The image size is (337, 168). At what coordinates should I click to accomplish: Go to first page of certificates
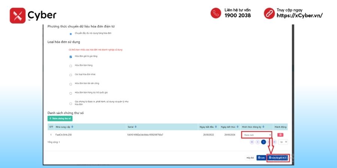252,142
